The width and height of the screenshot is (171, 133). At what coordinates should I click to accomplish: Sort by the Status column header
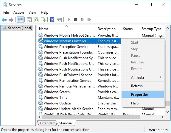[x=130, y=29]
